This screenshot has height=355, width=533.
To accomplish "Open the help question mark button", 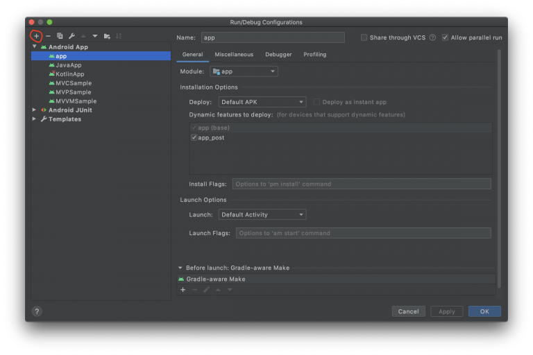I will [x=37, y=311].
